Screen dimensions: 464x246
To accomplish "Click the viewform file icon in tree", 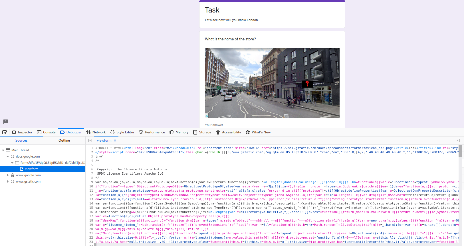I will coord(22,169).
